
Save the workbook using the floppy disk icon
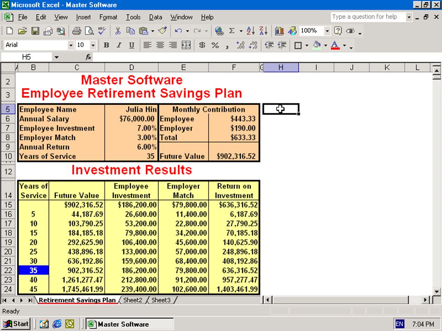click(35, 31)
